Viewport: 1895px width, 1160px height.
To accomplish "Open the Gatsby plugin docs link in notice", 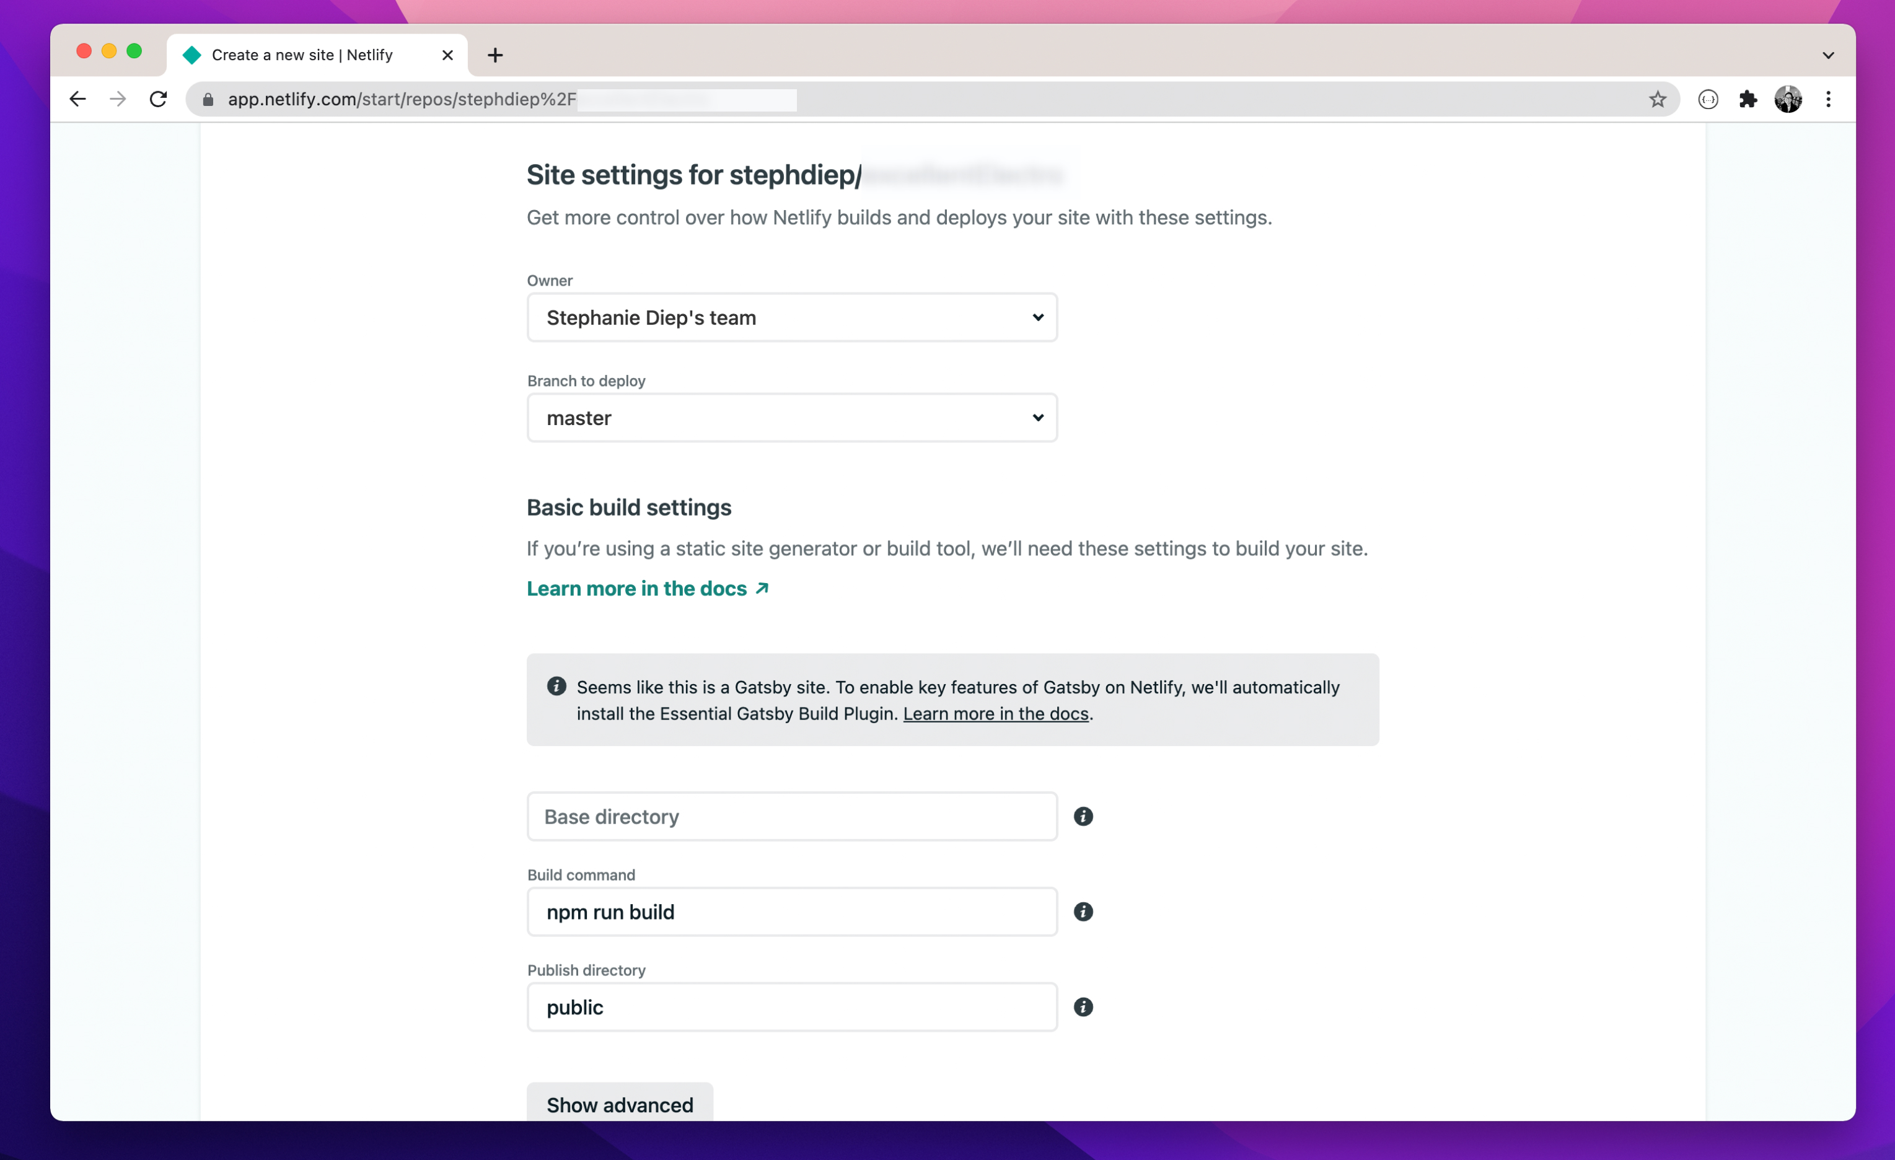I will [x=995, y=714].
